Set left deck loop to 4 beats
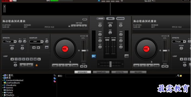 pos(24,59)
